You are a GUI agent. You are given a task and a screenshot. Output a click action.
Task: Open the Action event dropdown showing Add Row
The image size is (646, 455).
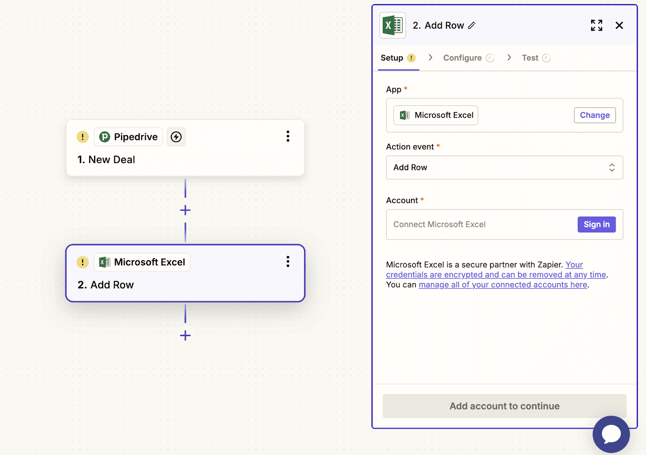click(504, 167)
